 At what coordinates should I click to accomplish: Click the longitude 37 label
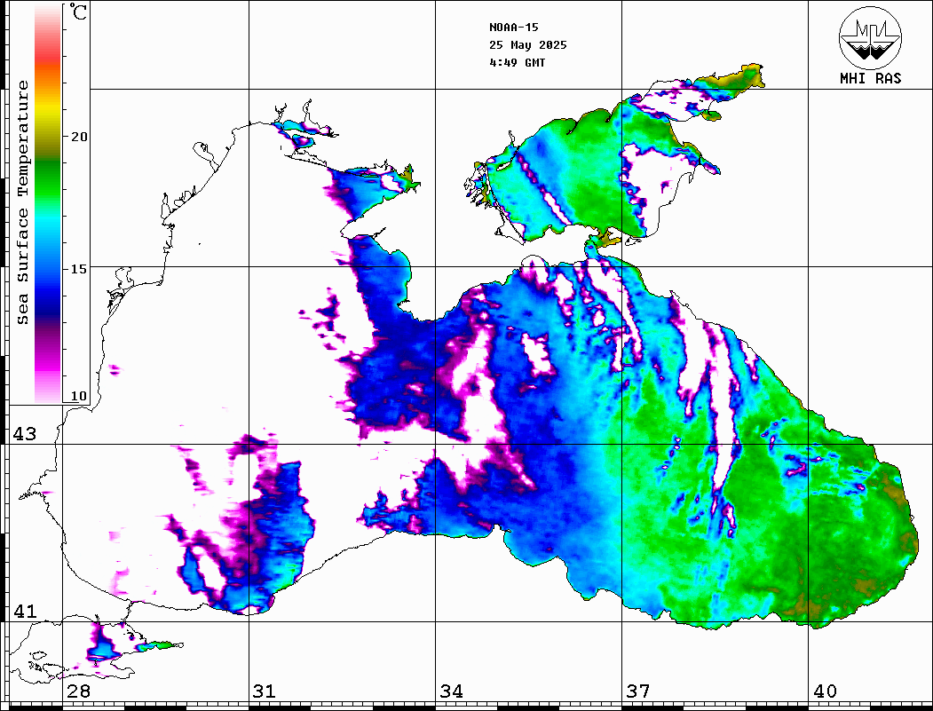pyautogui.click(x=637, y=691)
